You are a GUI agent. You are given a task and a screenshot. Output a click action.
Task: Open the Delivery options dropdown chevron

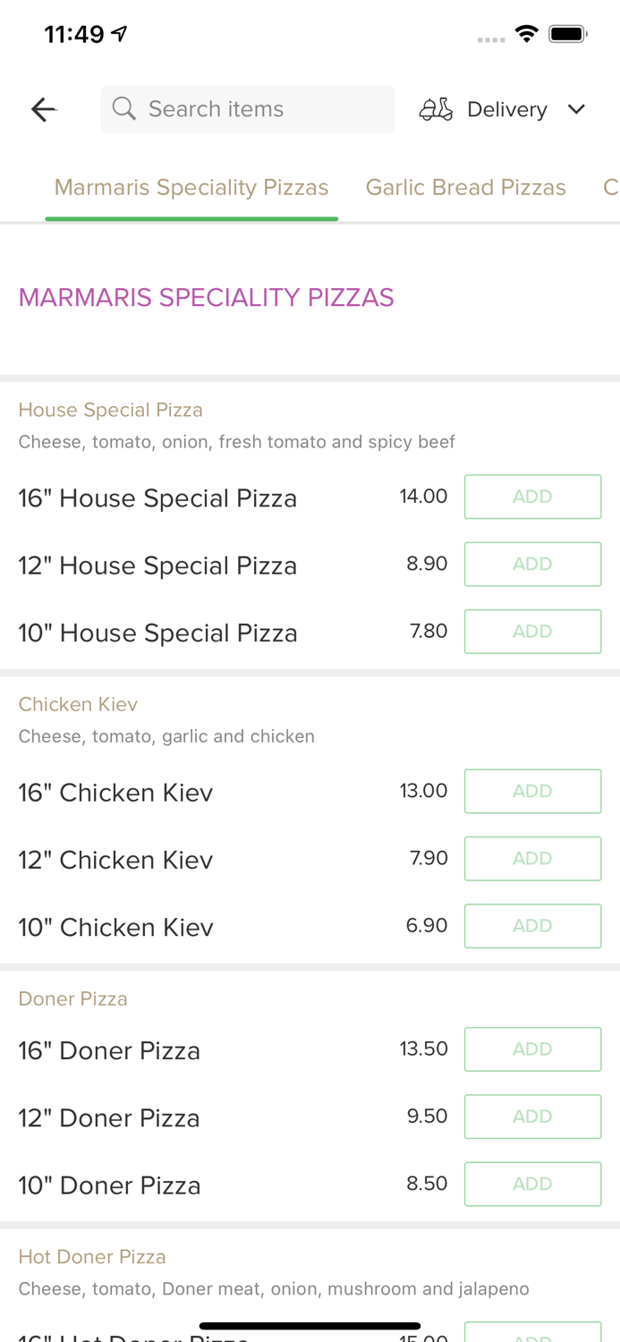pos(576,108)
